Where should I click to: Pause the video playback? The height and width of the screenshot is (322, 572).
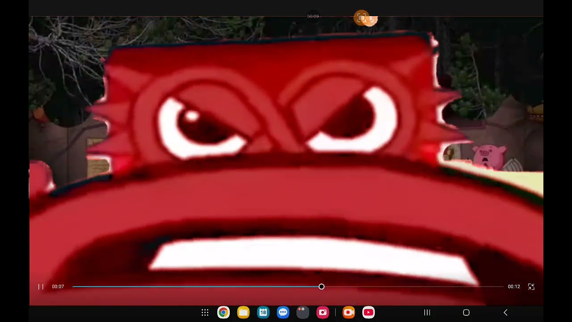41,287
